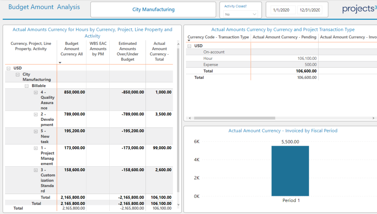The height and width of the screenshot is (214, 377).
Task: Expand the 5 - New task row
Action: point(36,131)
